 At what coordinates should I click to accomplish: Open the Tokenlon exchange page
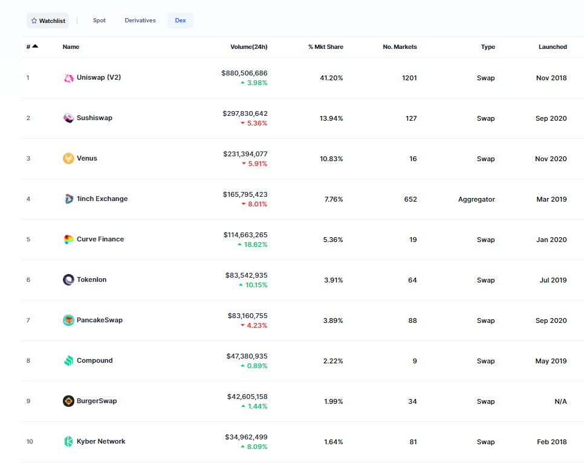tap(92, 279)
